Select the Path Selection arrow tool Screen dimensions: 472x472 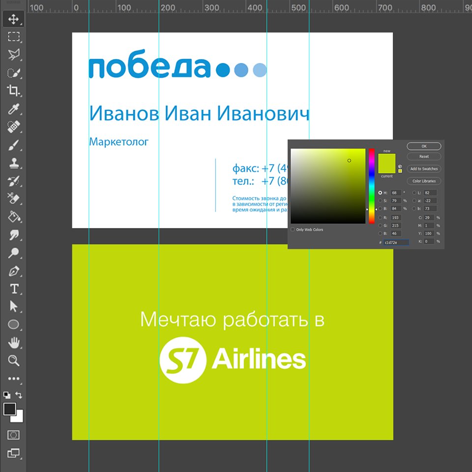click(13, 306)
